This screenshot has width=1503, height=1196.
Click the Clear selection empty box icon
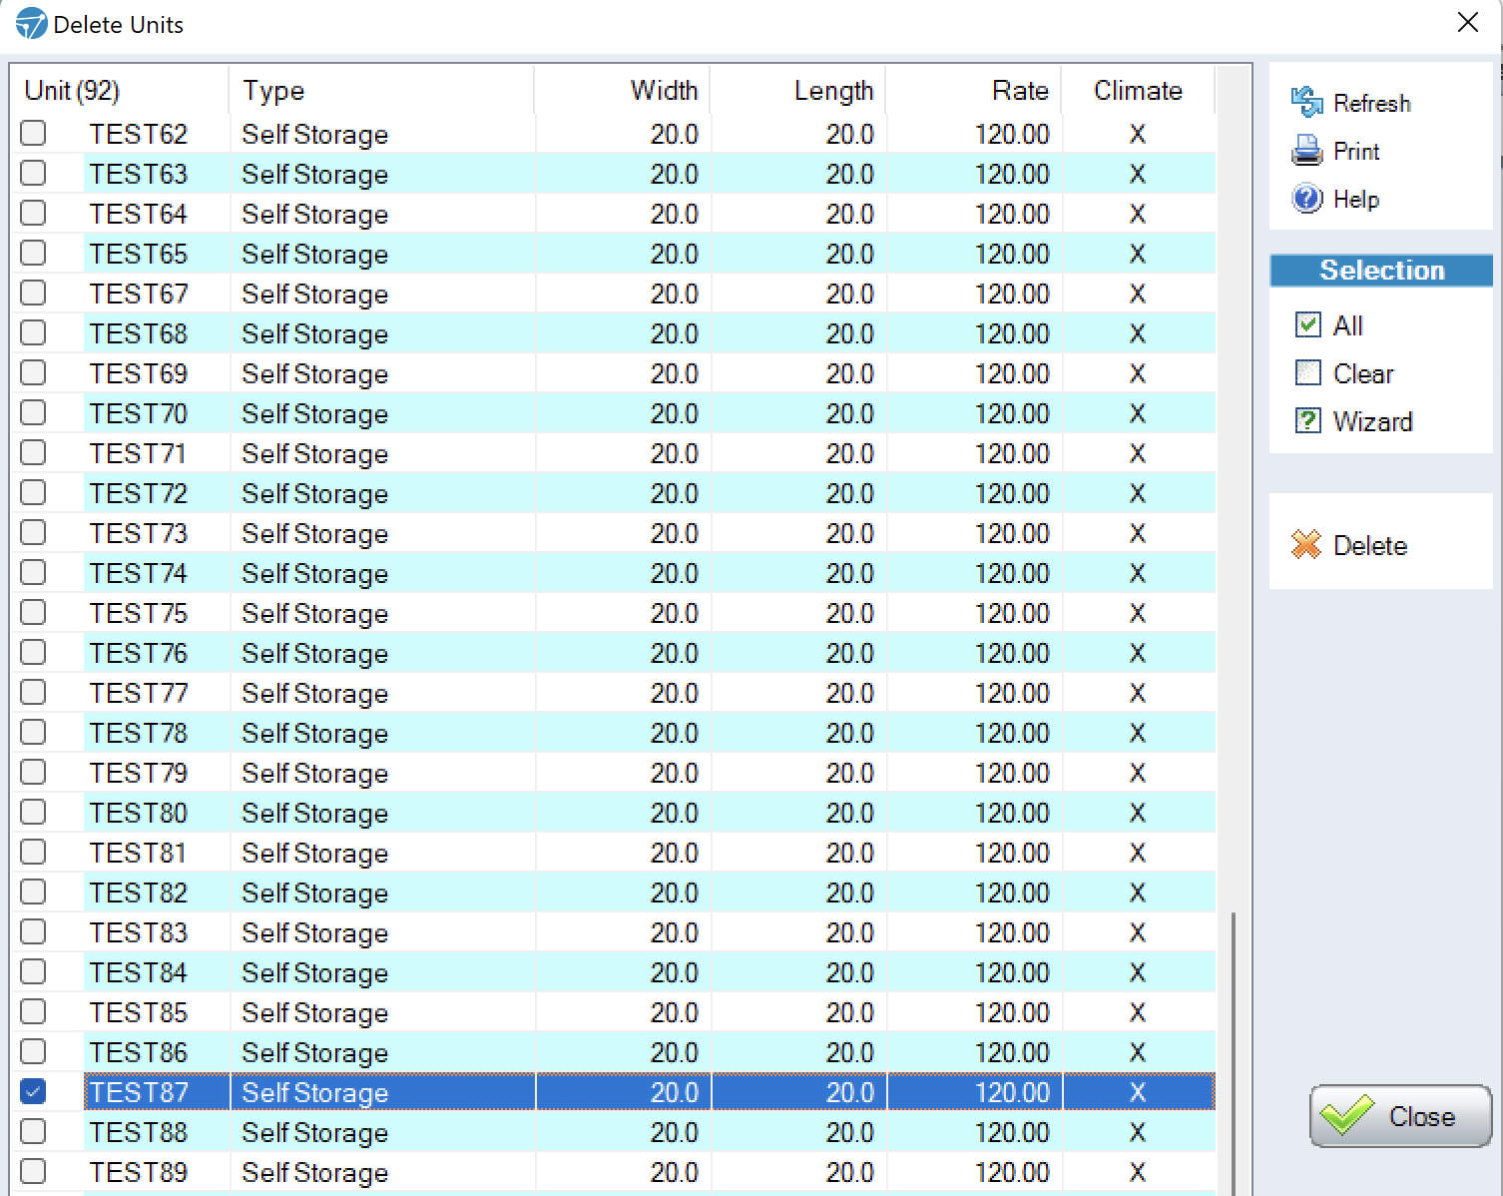click(x=1307, y=372)
